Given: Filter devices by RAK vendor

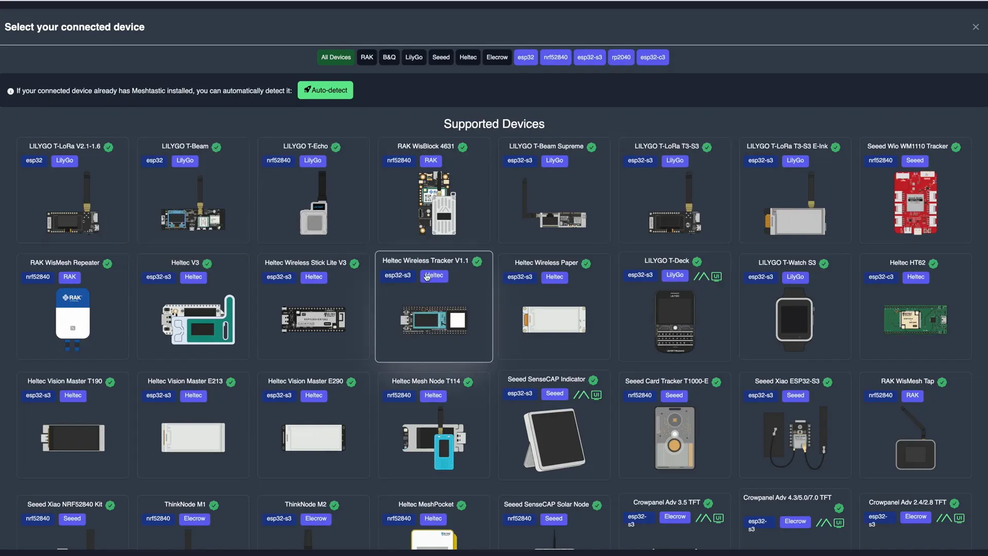Looking at the screenshot, I should pyautogui.click(x=367, y=57).
